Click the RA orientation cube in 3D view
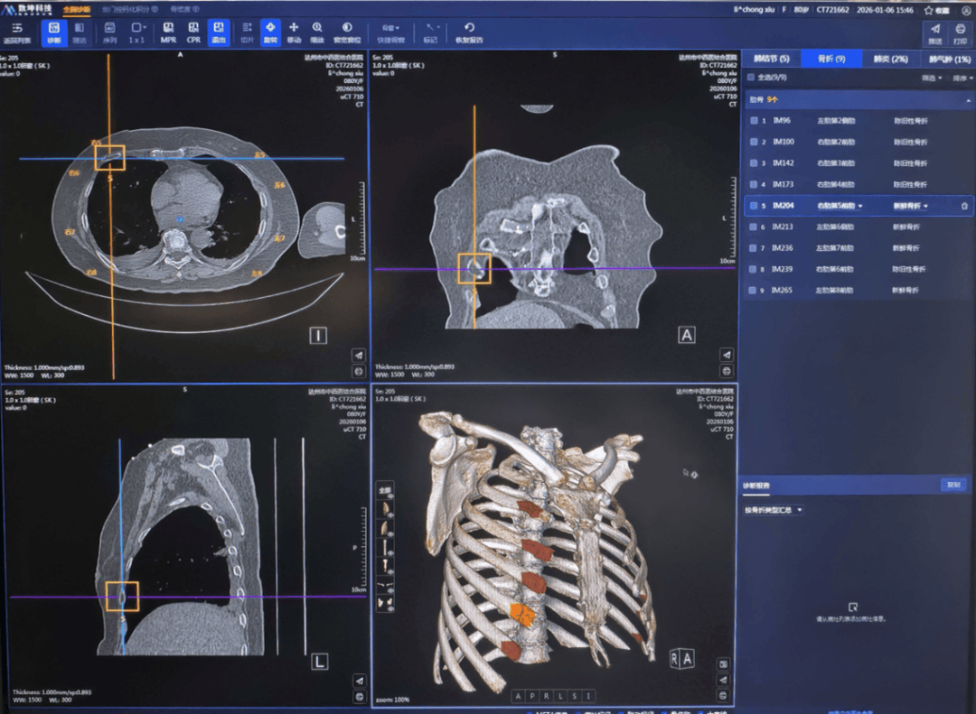This screenshot has height=714, width=976. click(x=681, y=659)
